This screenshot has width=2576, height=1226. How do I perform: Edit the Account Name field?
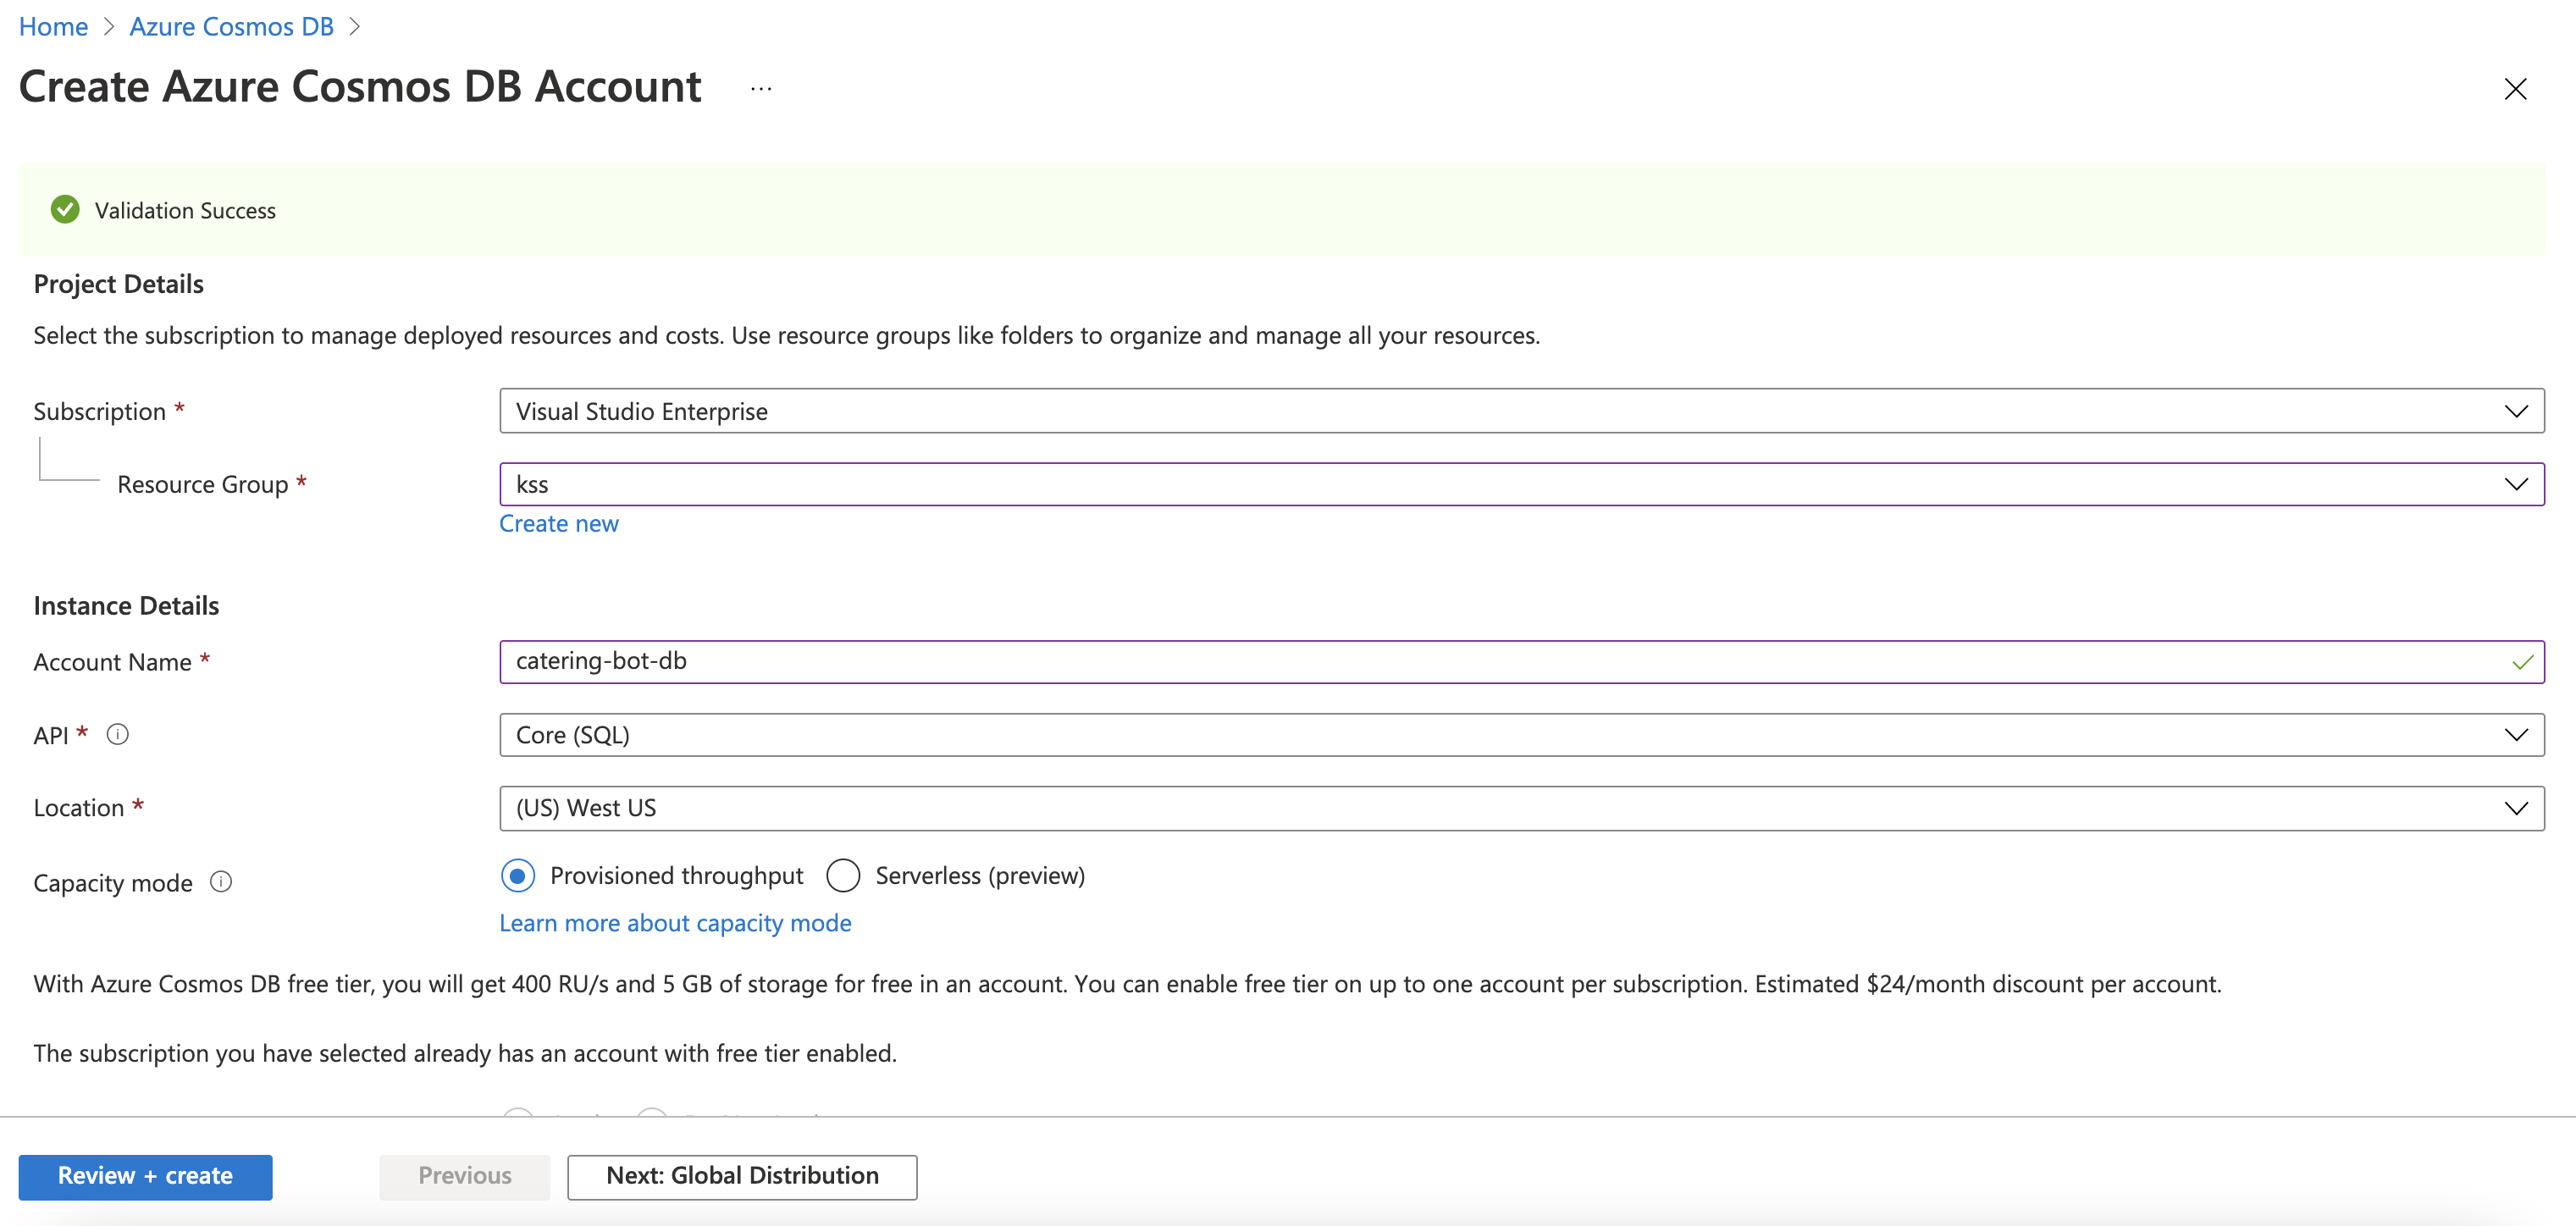pos(1521,662)
